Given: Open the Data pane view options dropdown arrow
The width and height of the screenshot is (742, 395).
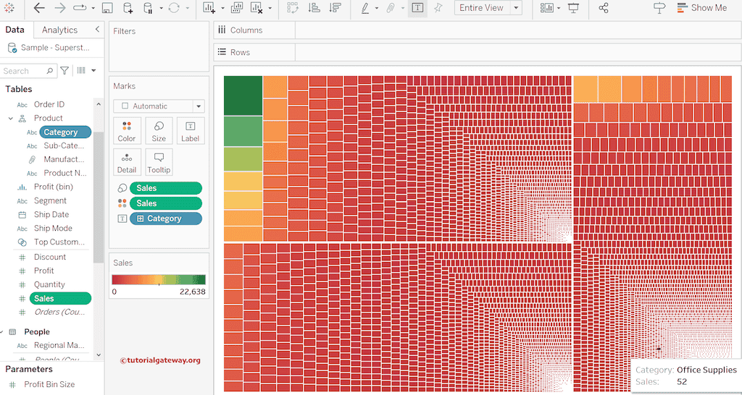Looking at the screenshot, I should pos(93,70).
